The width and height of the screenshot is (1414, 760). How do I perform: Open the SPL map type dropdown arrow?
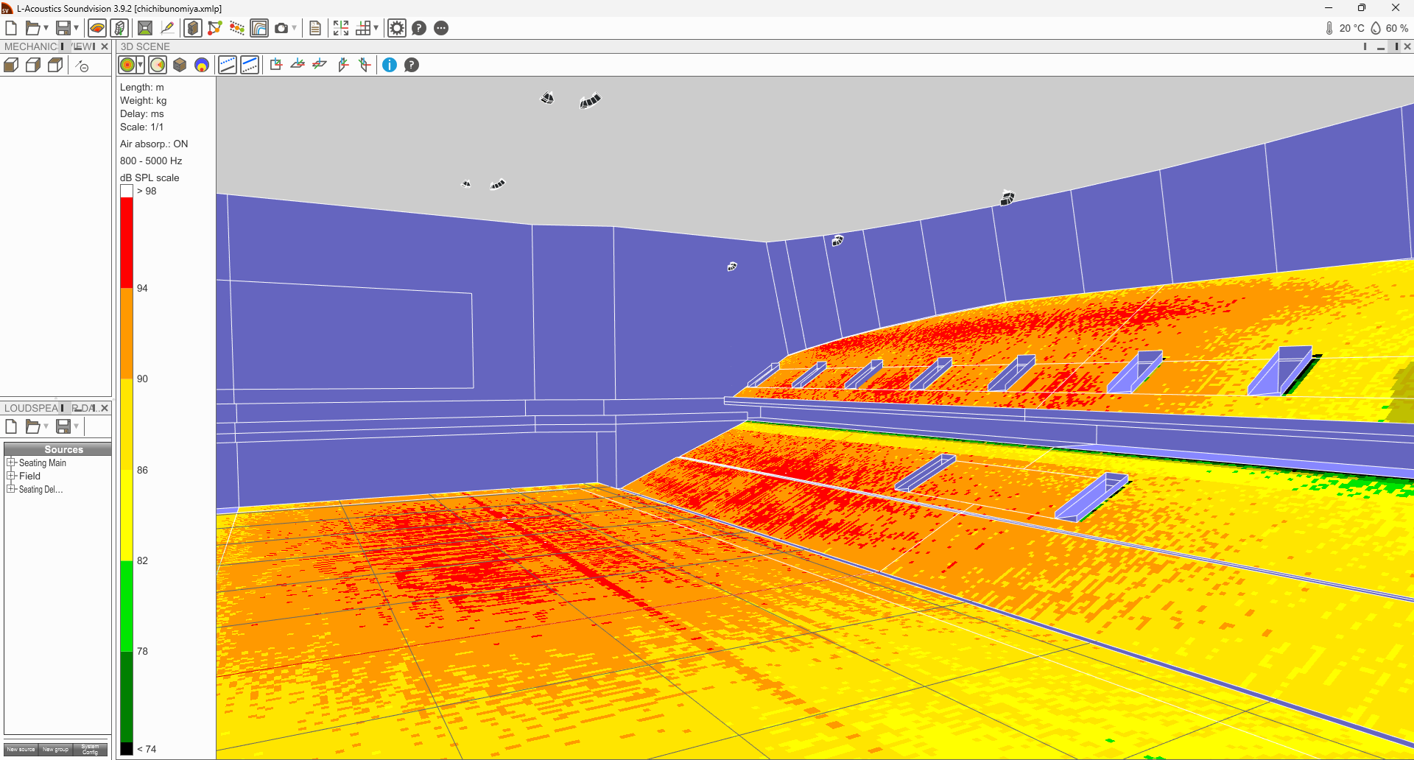tap(140, 66)
